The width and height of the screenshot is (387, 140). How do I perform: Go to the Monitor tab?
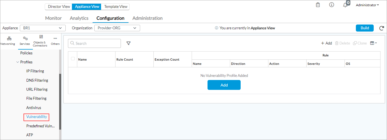coord(53,18)
